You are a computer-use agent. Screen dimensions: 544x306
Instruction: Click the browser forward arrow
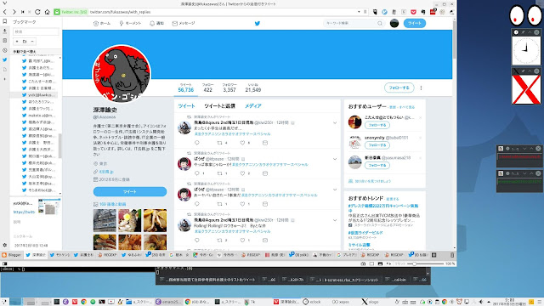click(x=14, y=12)
